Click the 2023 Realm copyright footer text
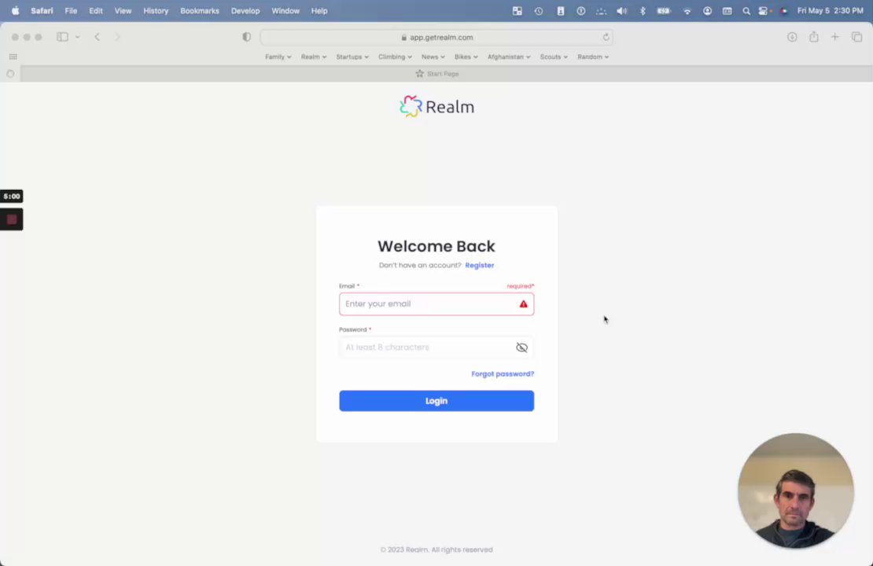This screenshot has height=566, width=873. (436, 549)
